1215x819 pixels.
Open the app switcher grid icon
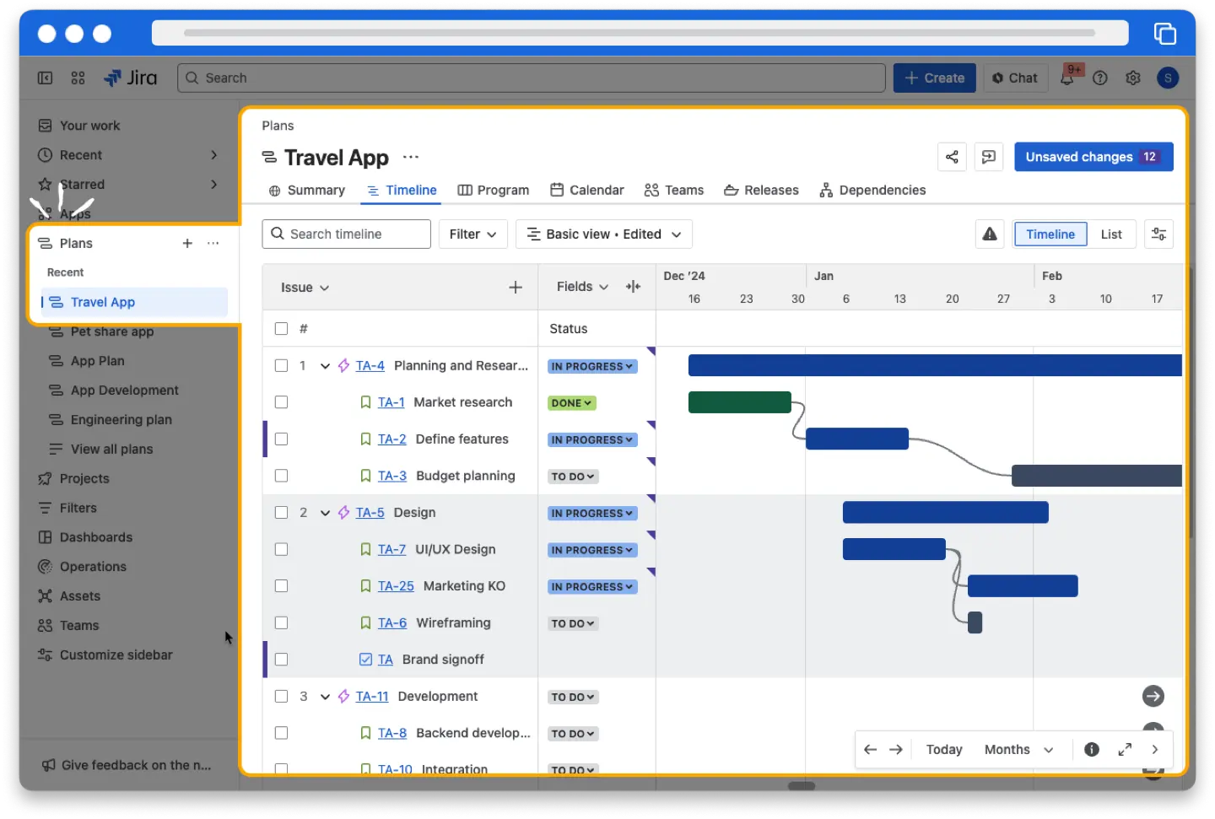point(78,78)
